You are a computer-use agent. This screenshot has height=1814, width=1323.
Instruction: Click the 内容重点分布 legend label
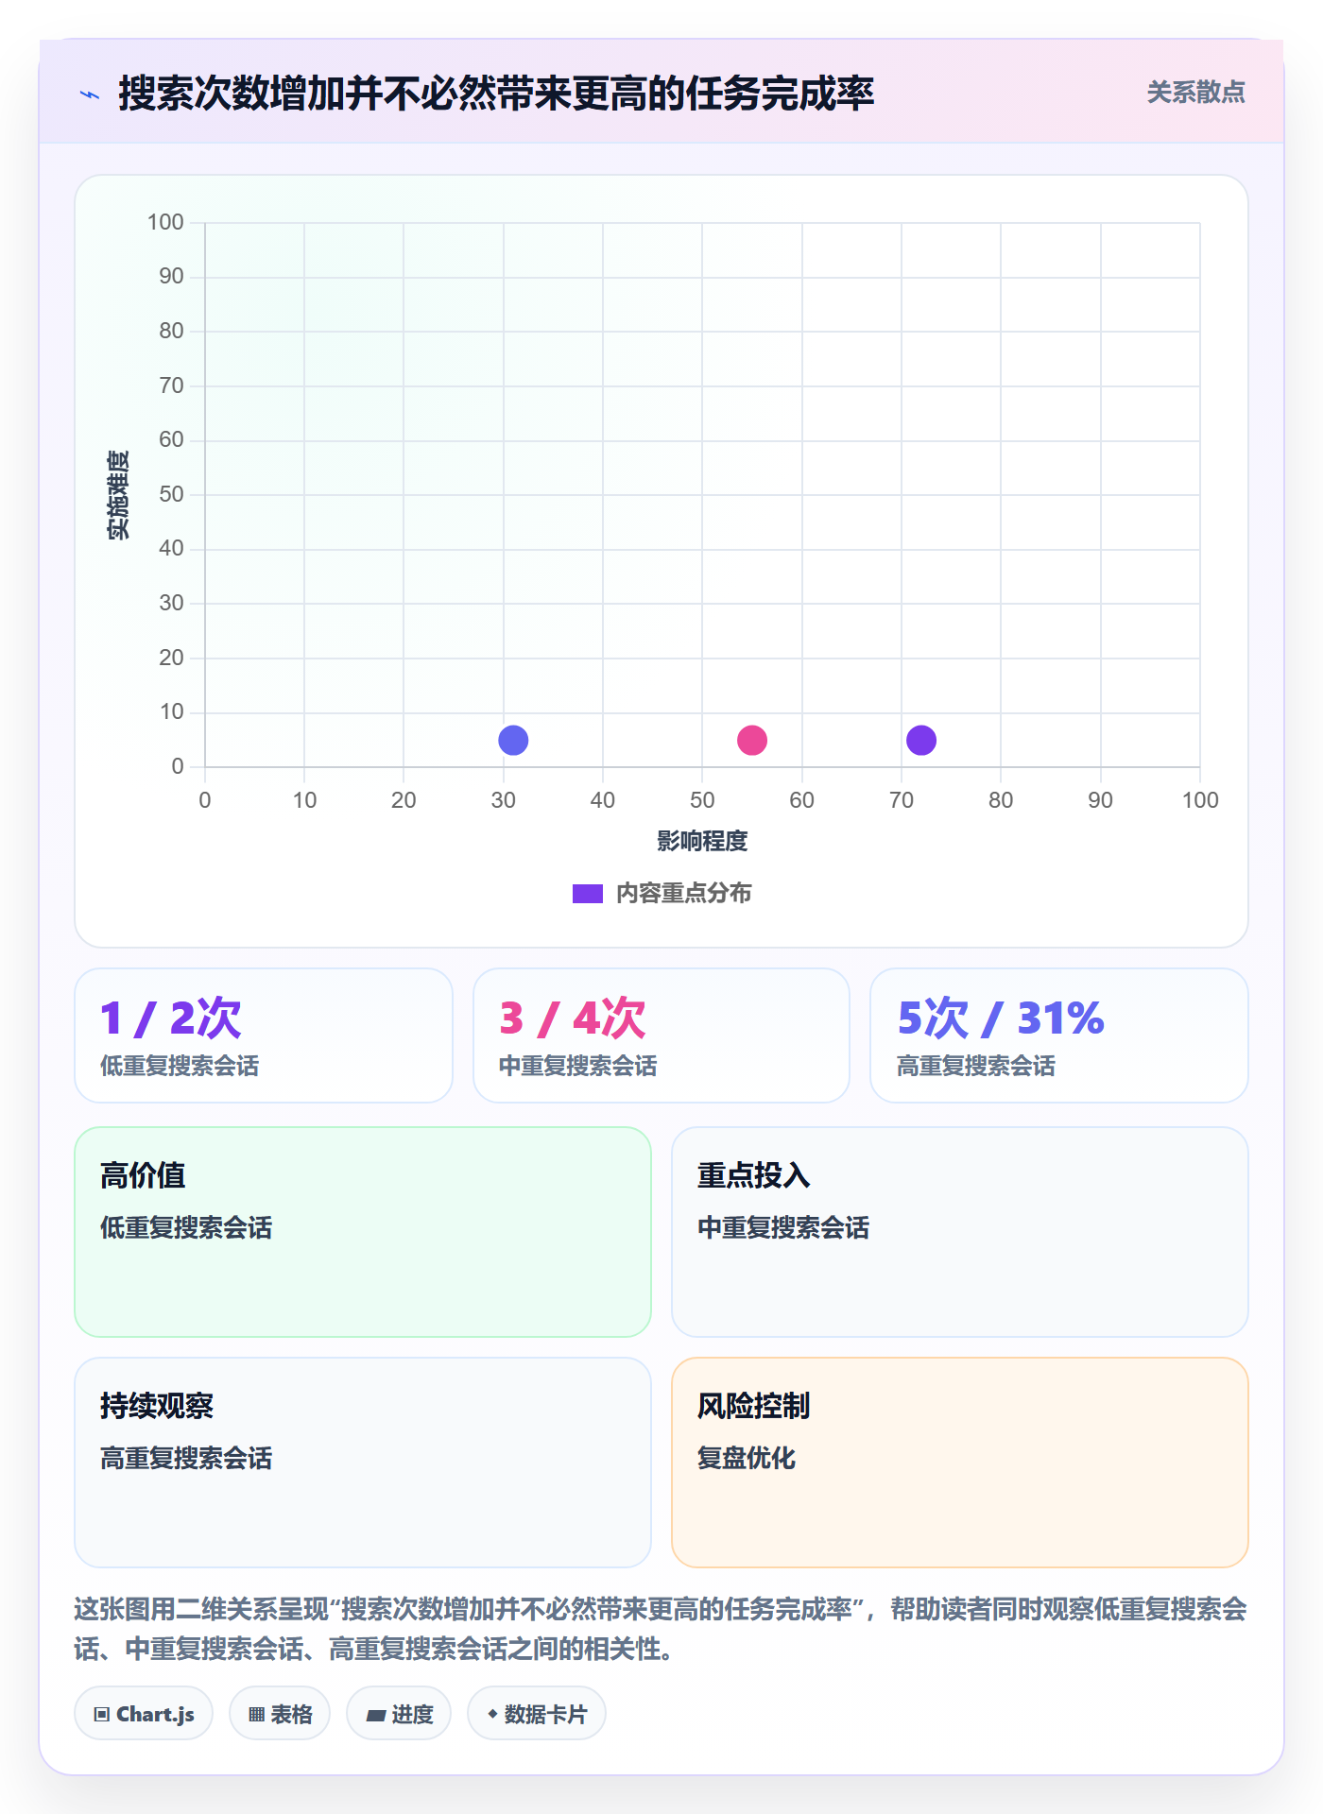tap(683, 894)
